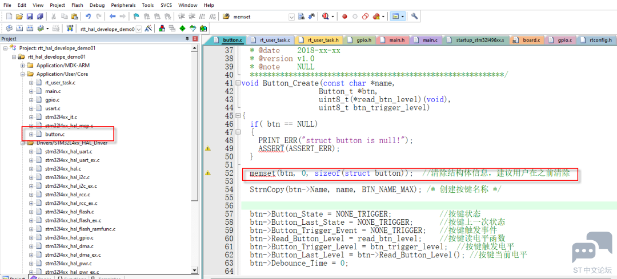Click the Save All icon

[x=39, y=17]
